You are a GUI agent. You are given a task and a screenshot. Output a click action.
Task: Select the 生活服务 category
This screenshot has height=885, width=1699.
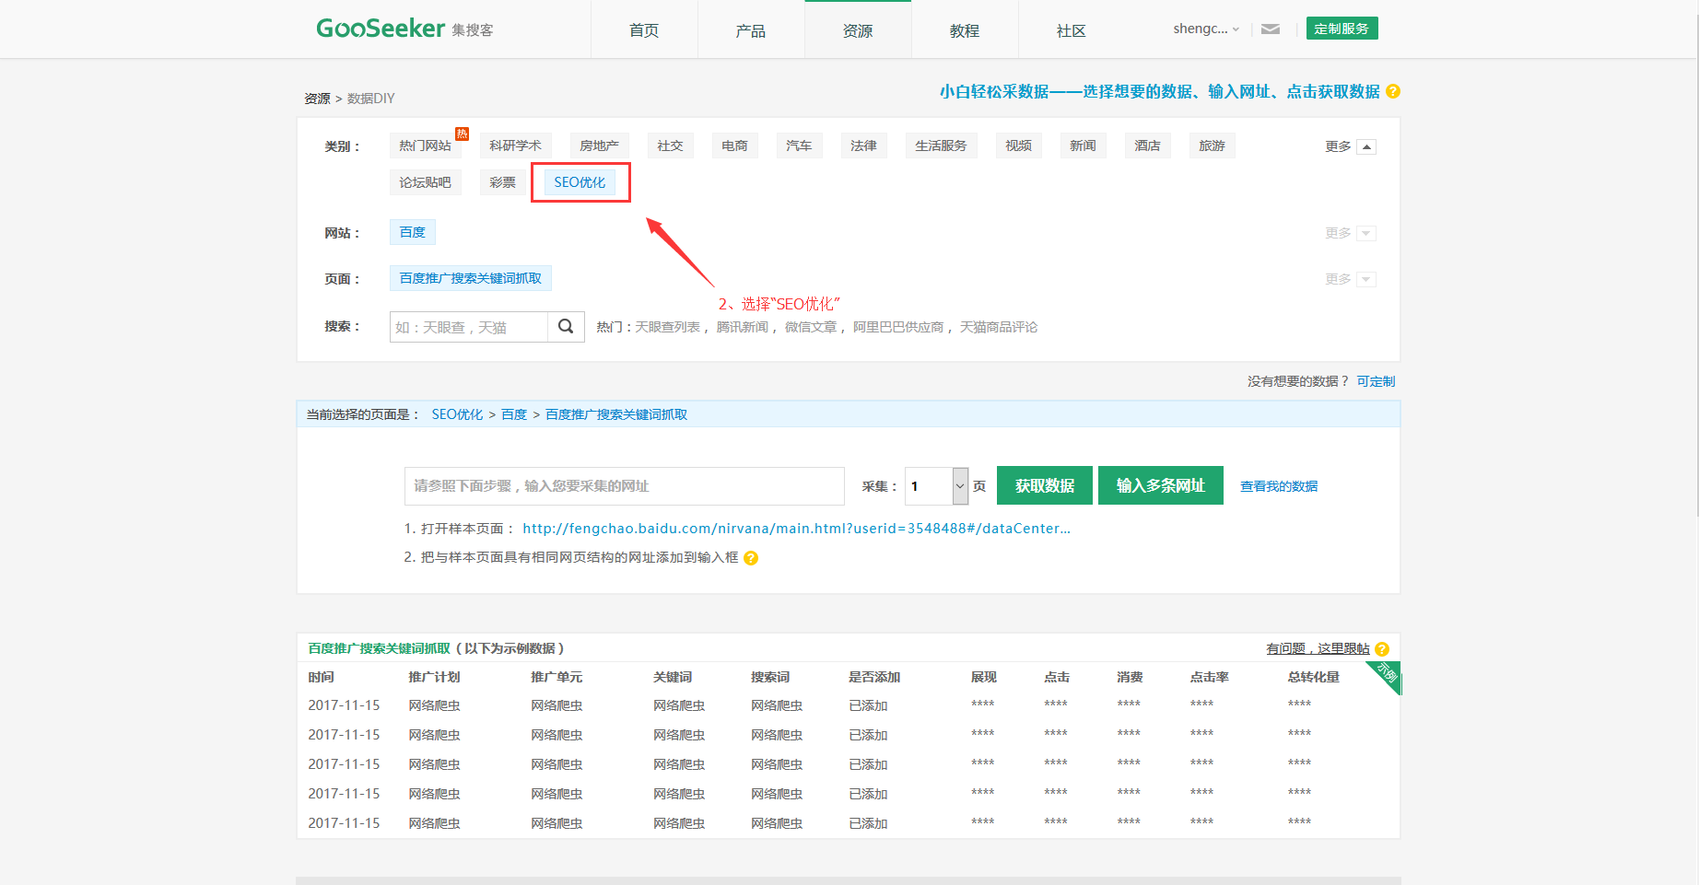pos(942,146)
